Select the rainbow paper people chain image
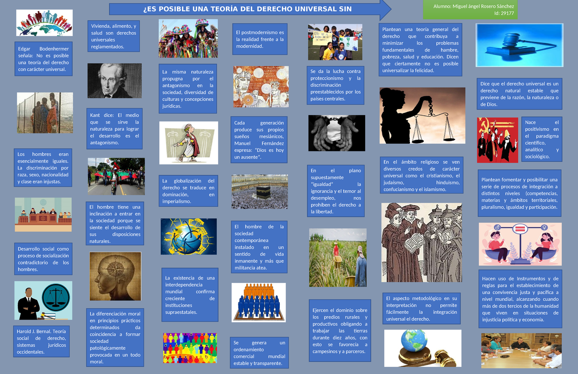578x374 pixels. [190, 348]
